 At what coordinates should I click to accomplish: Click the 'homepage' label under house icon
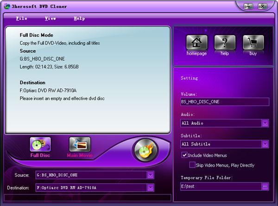(x=196, y=53)
